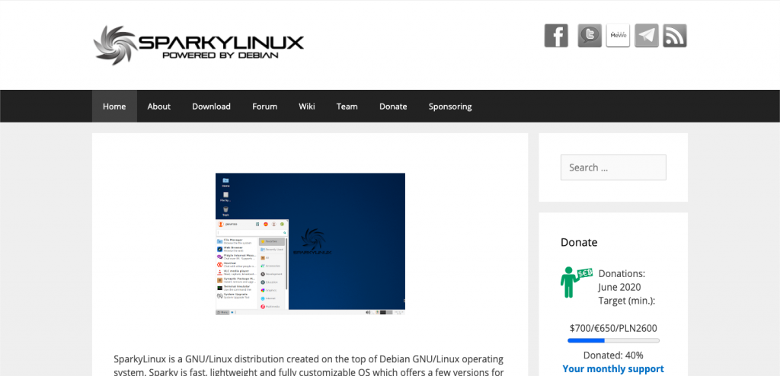Image resolution: width=780 pixels, height=376 pixels.
Task: Open the Facebook social icon
Action: [556, 36]
